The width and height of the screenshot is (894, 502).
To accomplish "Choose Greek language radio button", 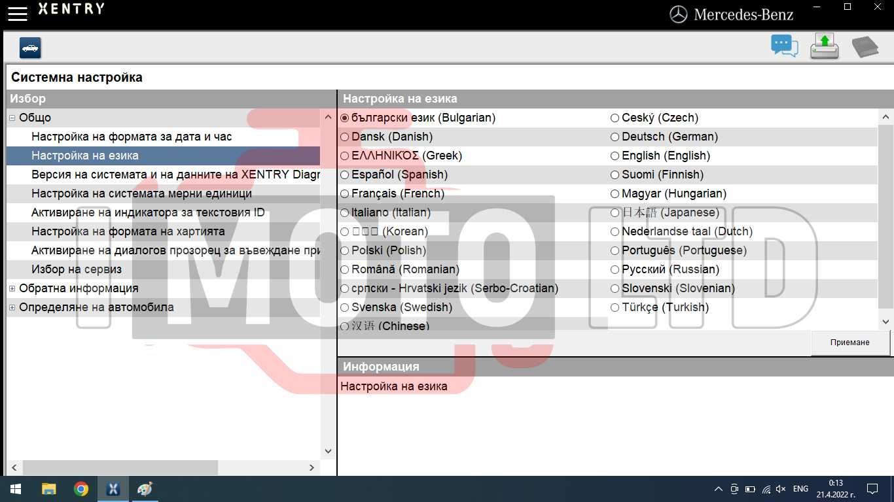I will pyautogui.click(x=344, y=156).
